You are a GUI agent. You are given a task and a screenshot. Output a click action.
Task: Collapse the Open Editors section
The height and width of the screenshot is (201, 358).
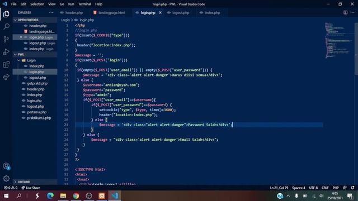pos(35,20)
